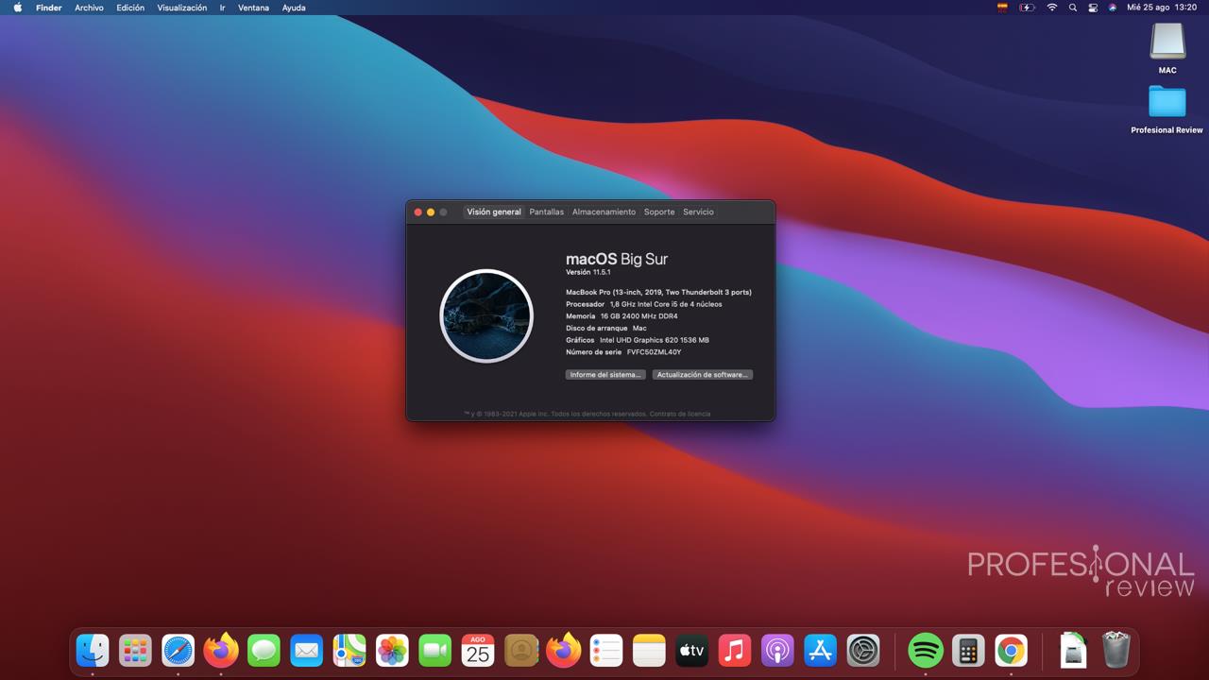Select the serial number FVFC50ZML40Y
This screenshot has height=680, width=1209.
[654, 352]
